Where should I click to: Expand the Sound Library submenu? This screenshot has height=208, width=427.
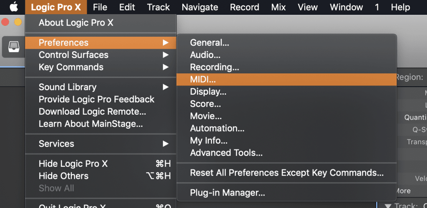(100, 87)
